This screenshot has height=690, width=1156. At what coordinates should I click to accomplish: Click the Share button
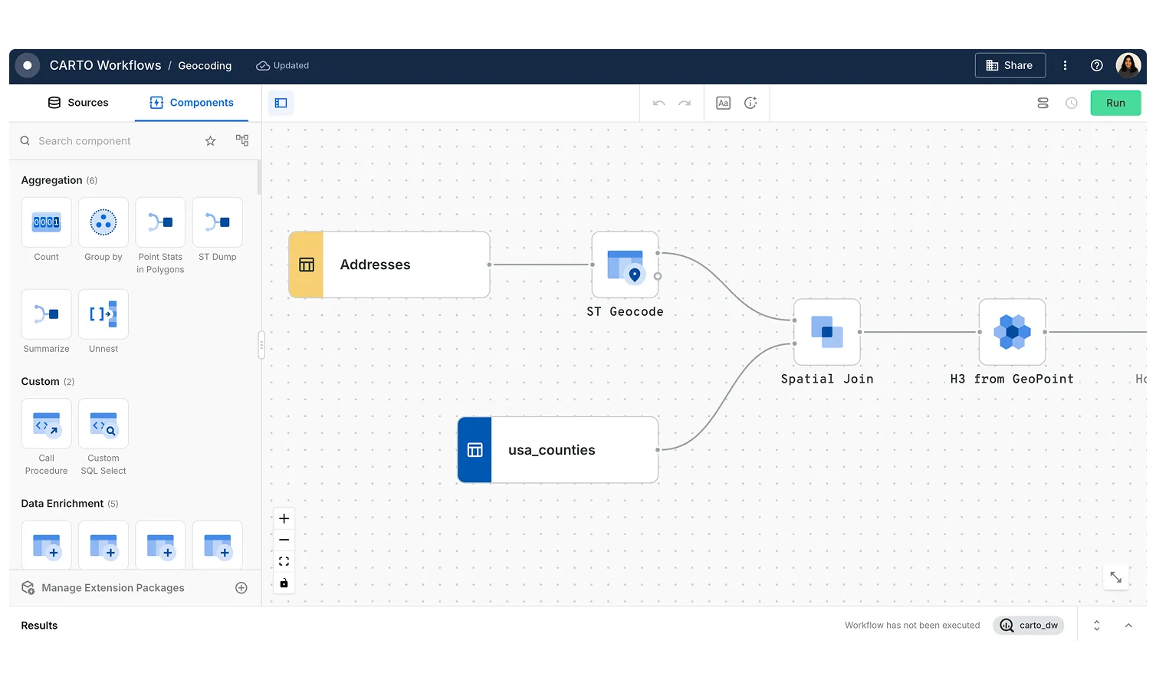coord(1010,65)
